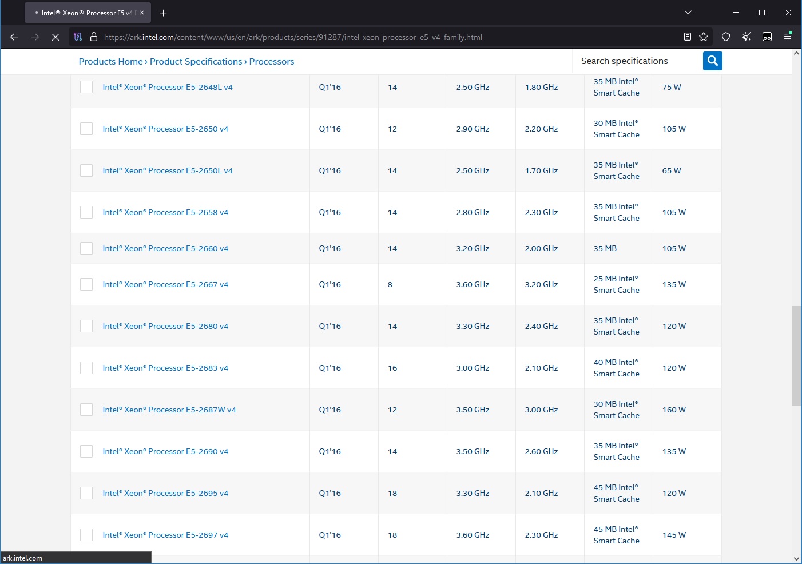Stop loading the page

[55, 37]
